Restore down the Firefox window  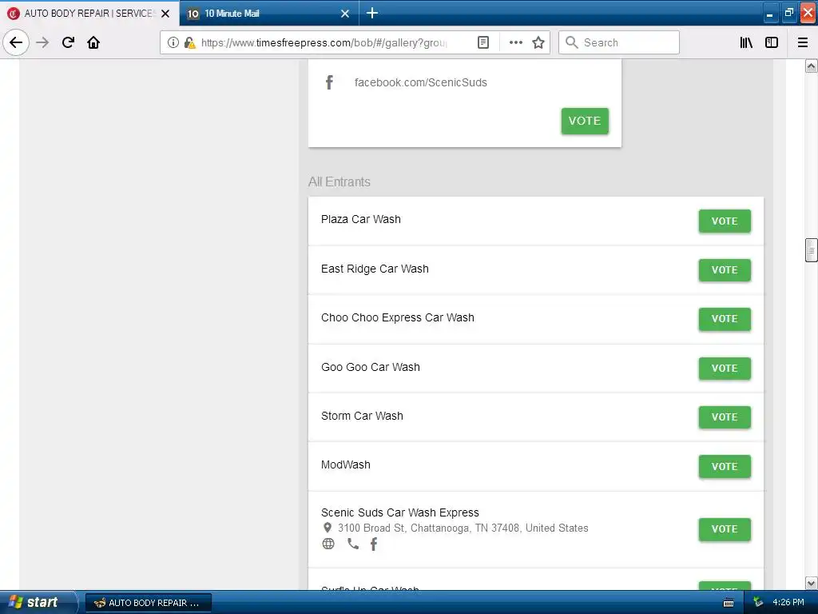pyautogui.click(x=788, y=13)
